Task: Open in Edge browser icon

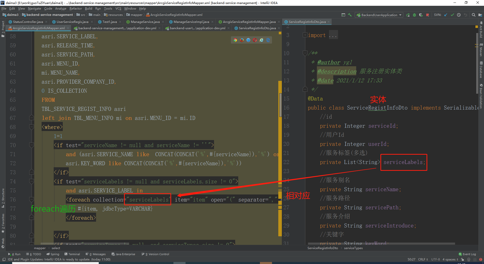Action: point(268,40)
